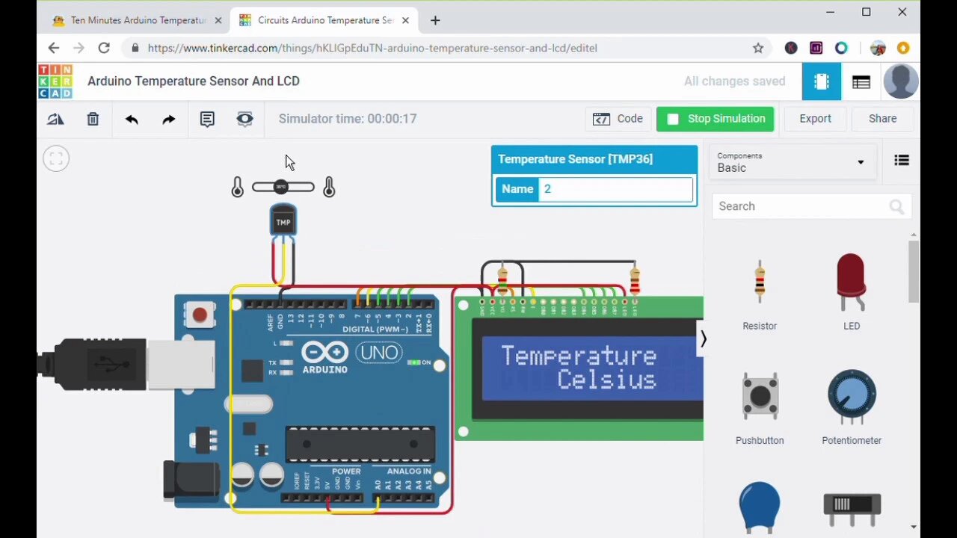The width and height of the screenshot is (957, 538).
Task: Click the Simulator time readout
Action: (x=348, y=119)
